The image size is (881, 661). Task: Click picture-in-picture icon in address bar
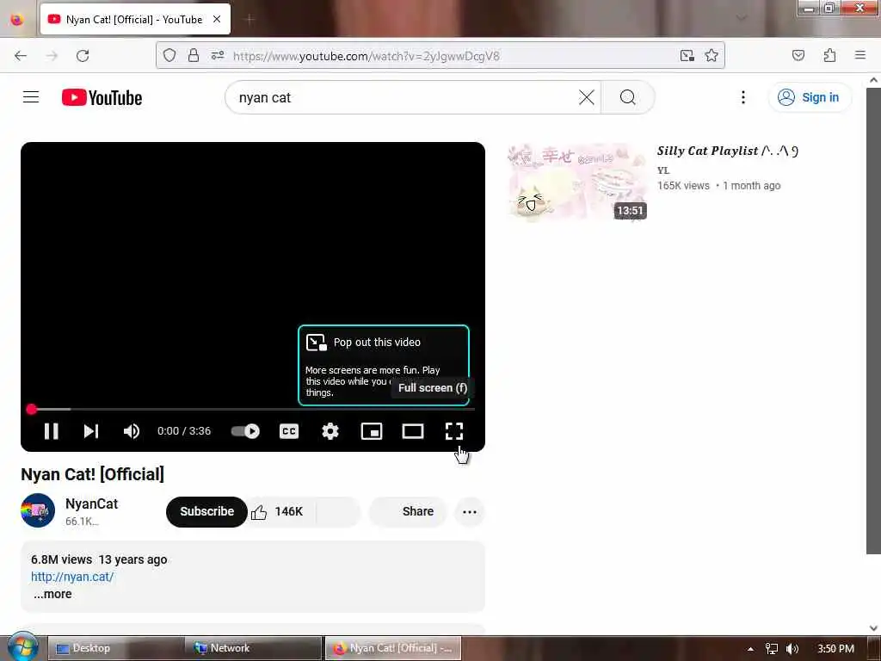click(687, 56)
